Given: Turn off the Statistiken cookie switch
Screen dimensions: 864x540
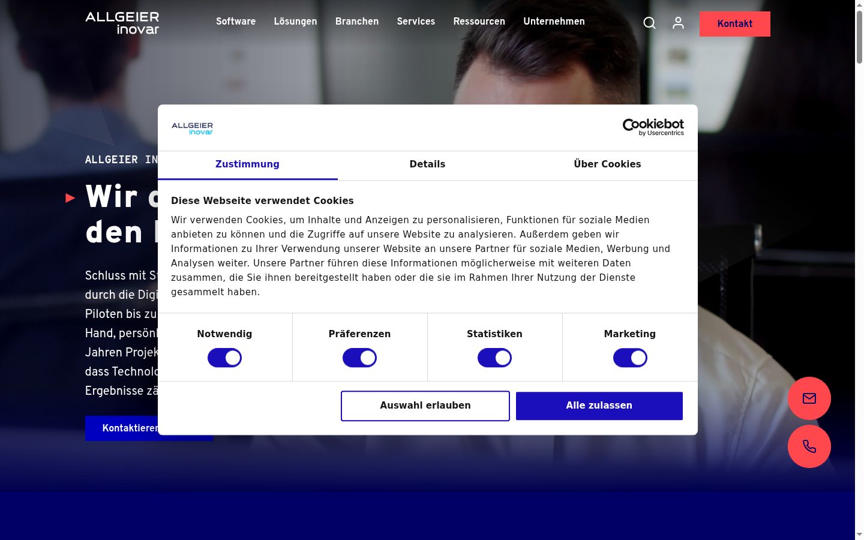Looking at the screenshot, I should pyautogui.click(x=494, y=358).
